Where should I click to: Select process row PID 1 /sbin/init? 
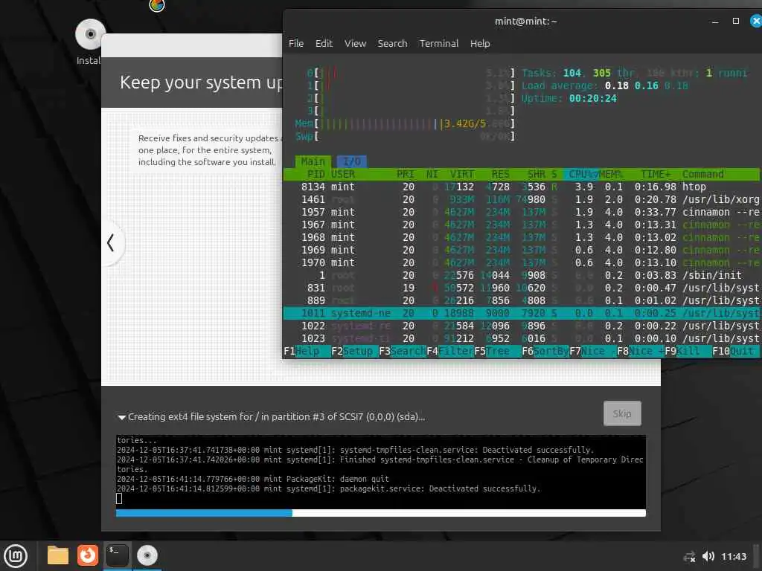coord(521,275)
